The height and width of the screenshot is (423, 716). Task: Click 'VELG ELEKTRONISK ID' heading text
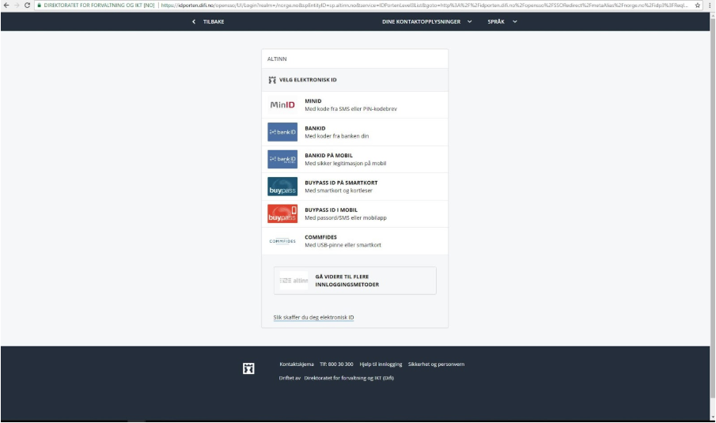click(308, 80)
